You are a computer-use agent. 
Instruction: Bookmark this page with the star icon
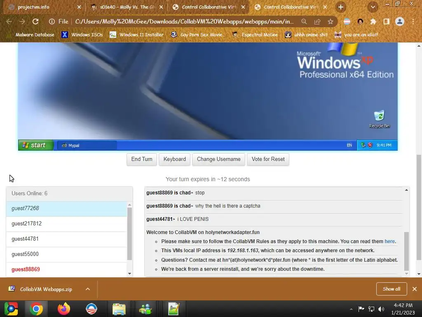(x=331, y=21)
